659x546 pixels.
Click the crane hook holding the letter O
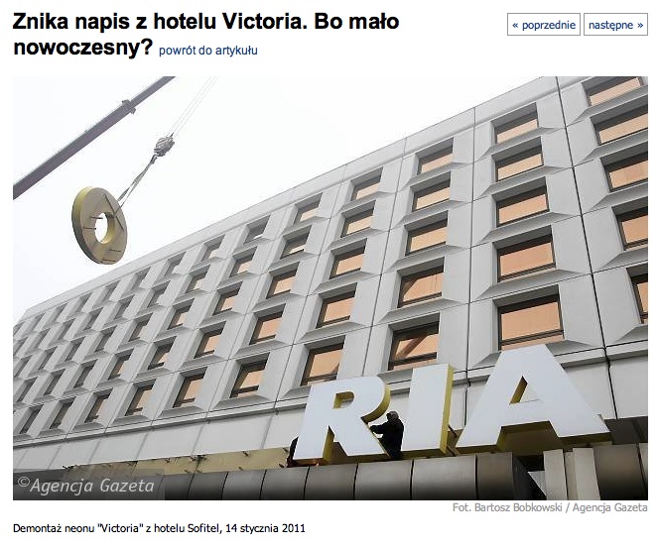[164, 145]
